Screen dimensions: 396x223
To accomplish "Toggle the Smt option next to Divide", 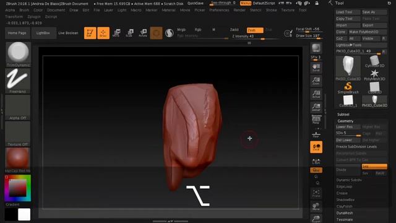I will (374, 167).
